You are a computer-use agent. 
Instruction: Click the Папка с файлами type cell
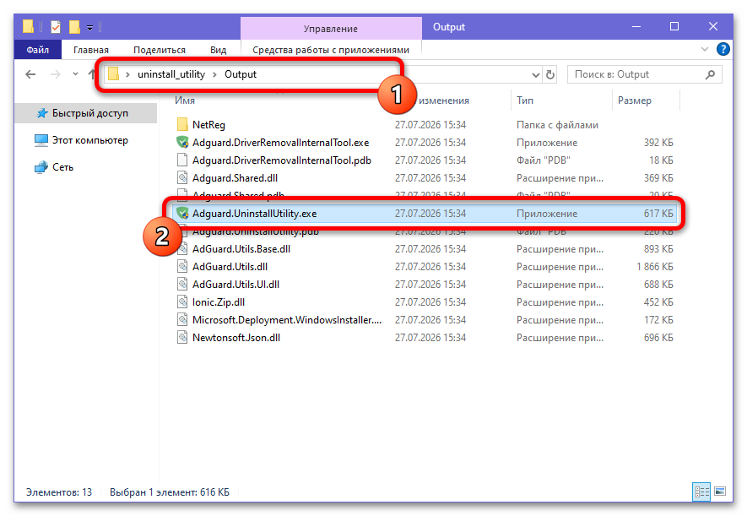[x=557, y=125]
